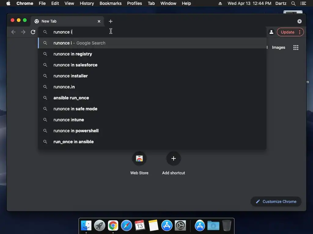Close the New Tab tab
The width and height of the screenshot is (313, 234).
point(99,21)
